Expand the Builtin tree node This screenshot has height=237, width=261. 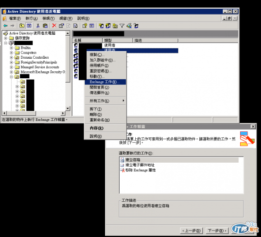pyautogui.click(x=11, y=48)
